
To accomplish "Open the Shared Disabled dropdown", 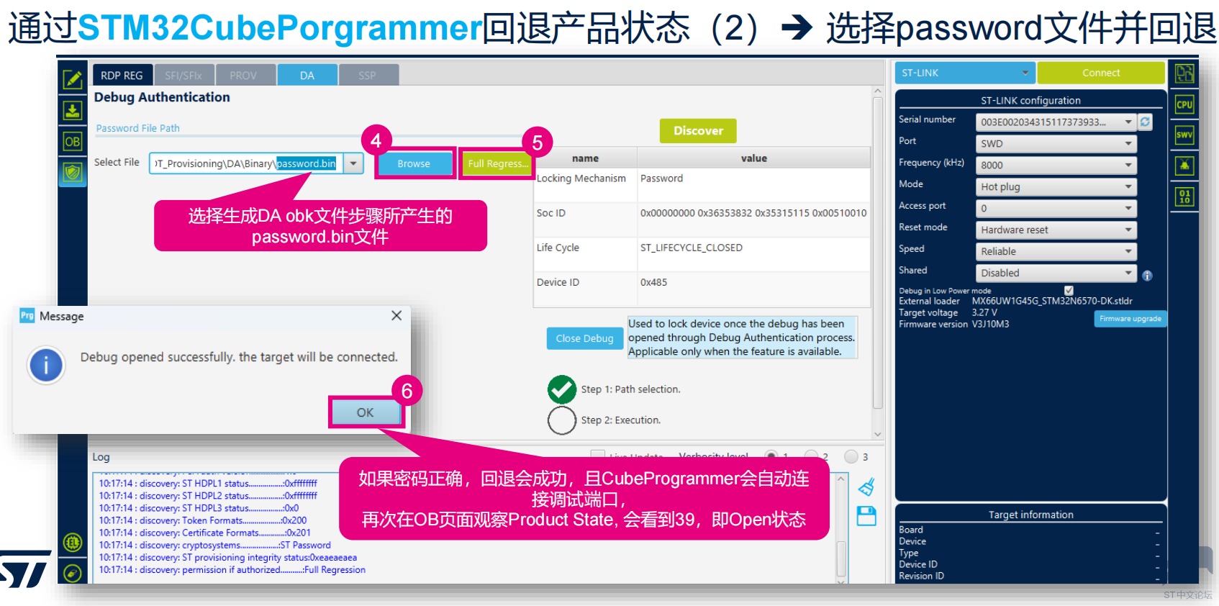I will [1056, 273].
